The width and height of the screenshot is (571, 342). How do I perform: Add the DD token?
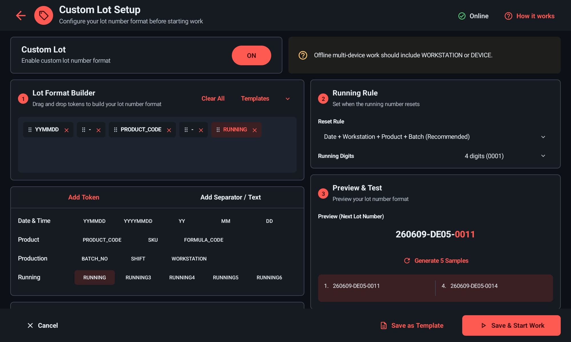269,221
